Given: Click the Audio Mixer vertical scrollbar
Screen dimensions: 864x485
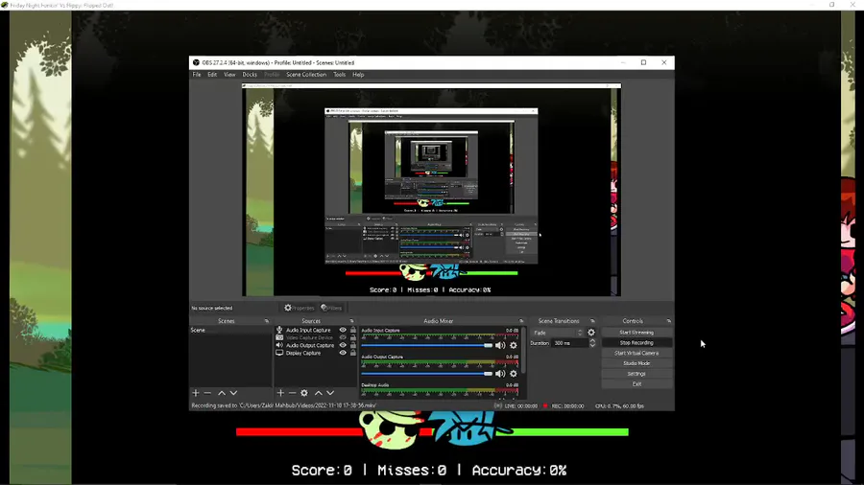Looking at the screenshot, I should (x=523, y=352).
